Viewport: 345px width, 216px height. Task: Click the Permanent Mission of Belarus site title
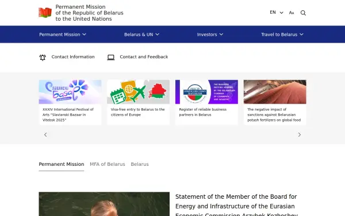[x=89, y=13]
